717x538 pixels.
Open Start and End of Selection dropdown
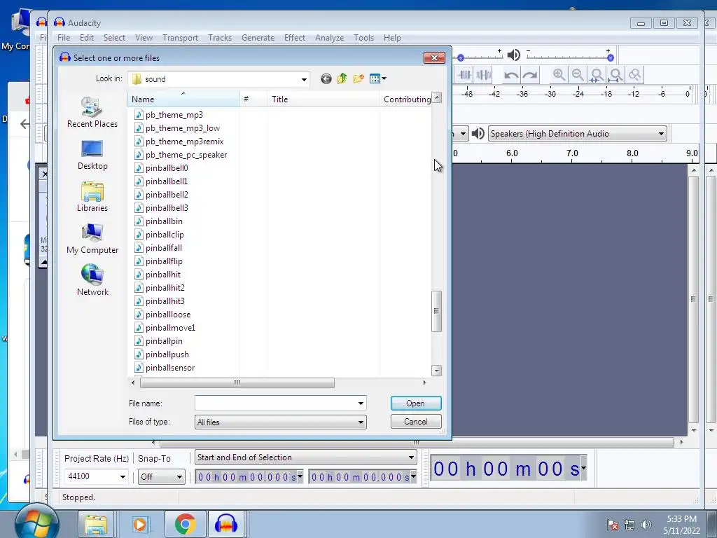305,457
